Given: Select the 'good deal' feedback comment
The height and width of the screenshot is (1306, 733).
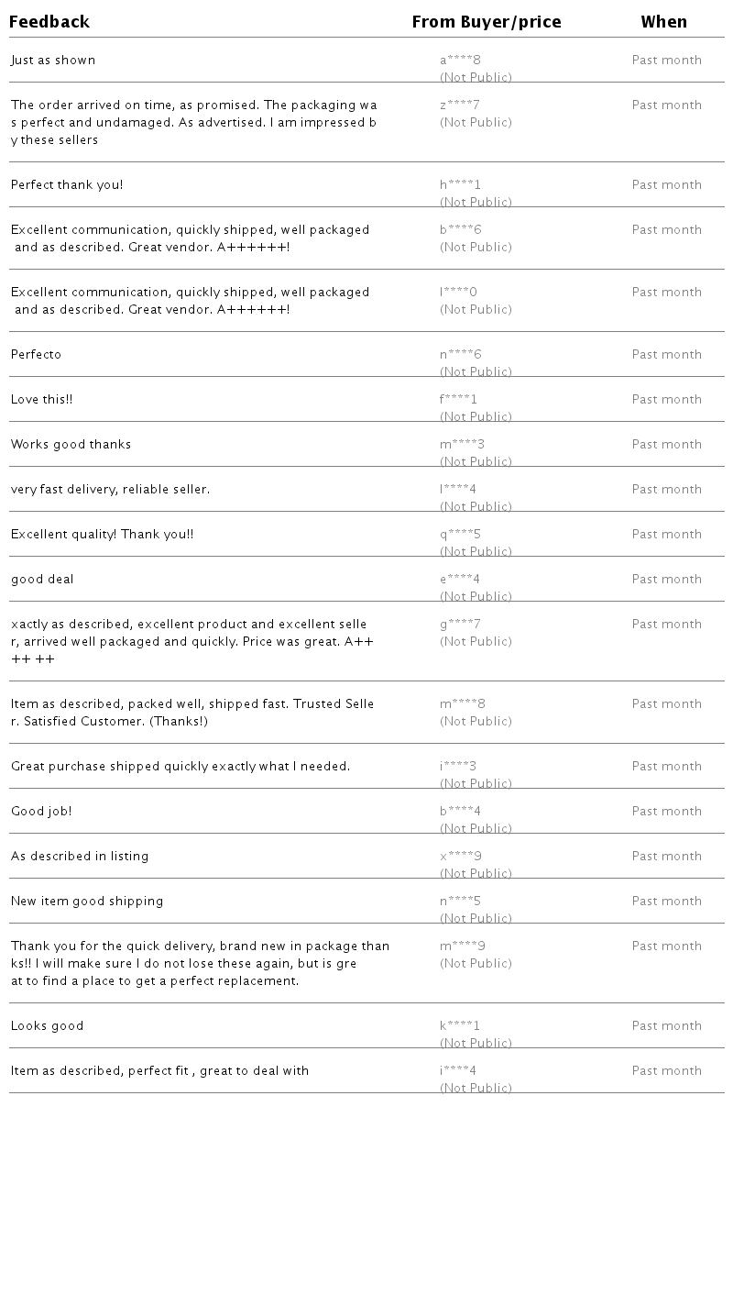Looking at the screenshot, I should (42, 580).
